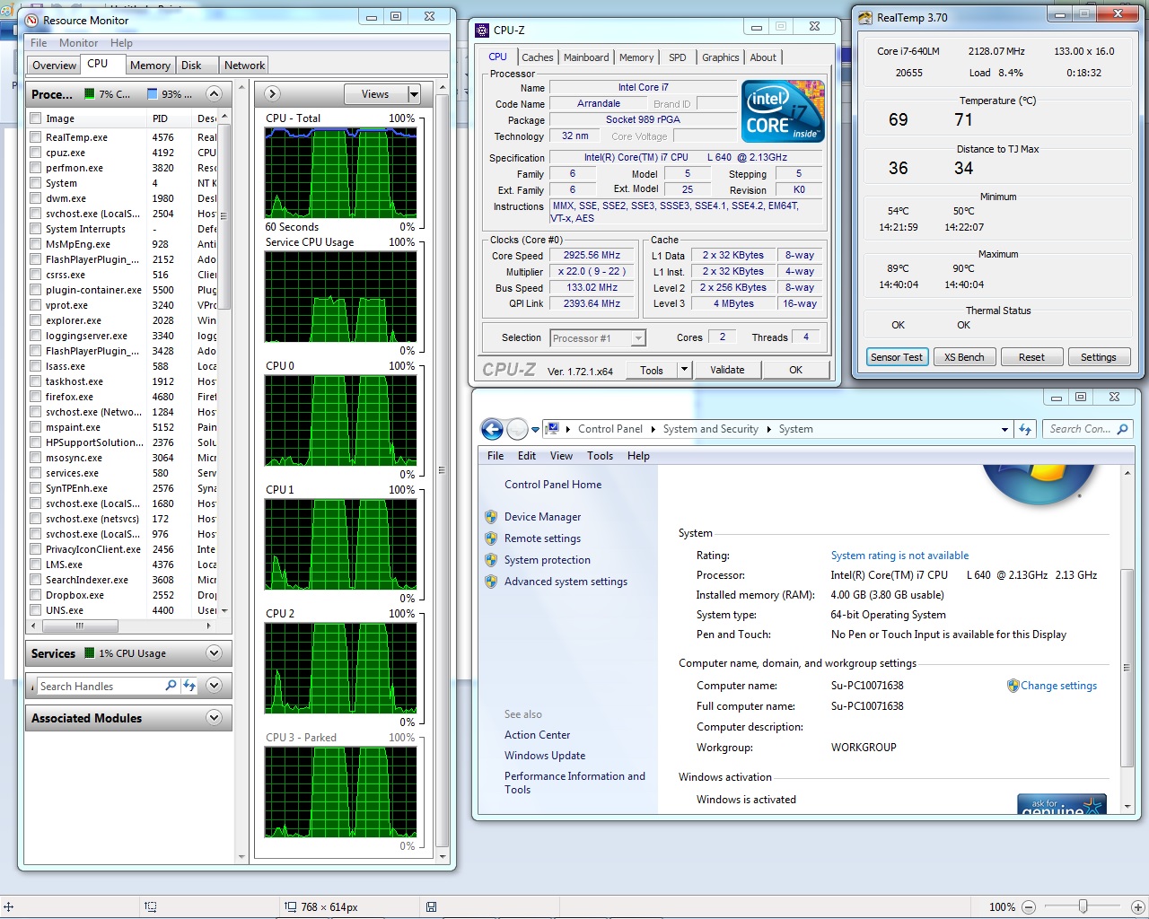Click the green CPU usage indicator in the Processes header
The image size is (1149, 919).
click(89, 94)
